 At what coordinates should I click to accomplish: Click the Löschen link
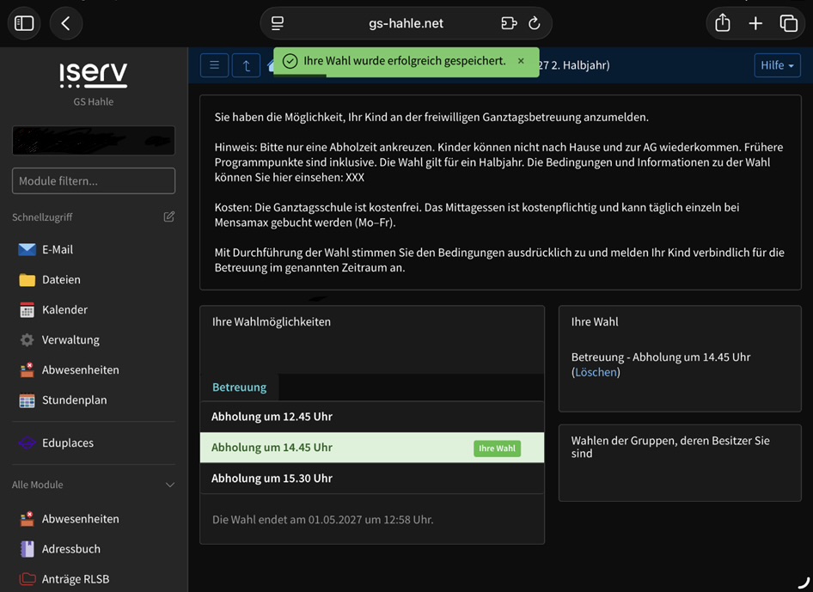click(596, 372)
